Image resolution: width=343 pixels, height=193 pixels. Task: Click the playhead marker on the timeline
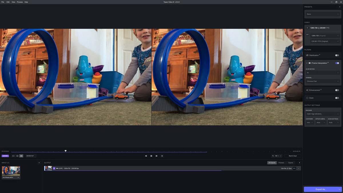point(66,150)
